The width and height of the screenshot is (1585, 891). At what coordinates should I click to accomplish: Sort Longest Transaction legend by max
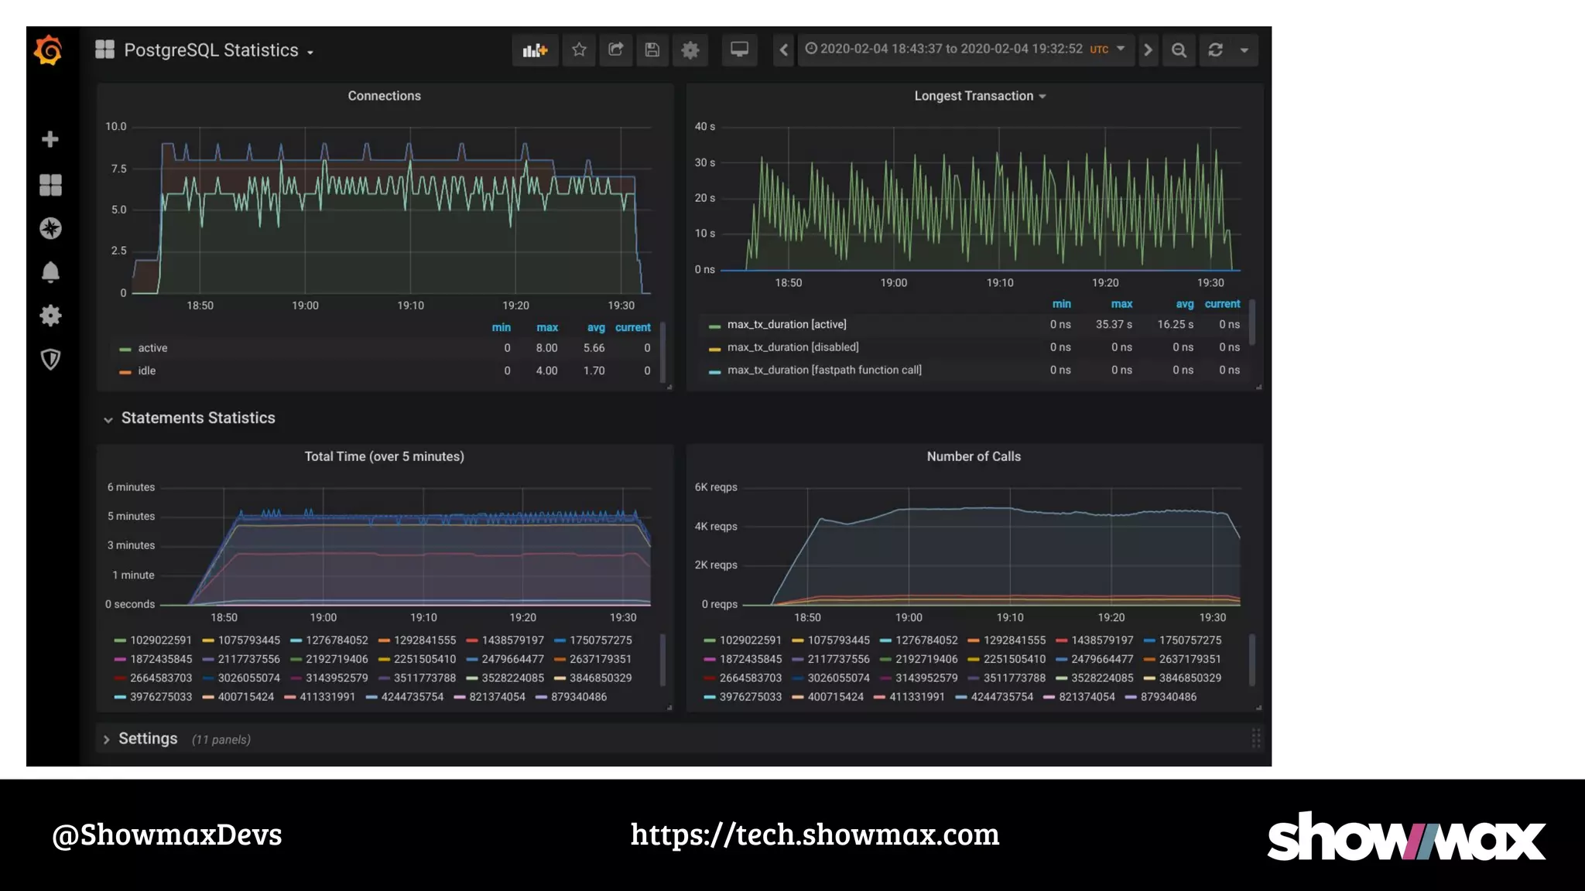coord(1121,304)
